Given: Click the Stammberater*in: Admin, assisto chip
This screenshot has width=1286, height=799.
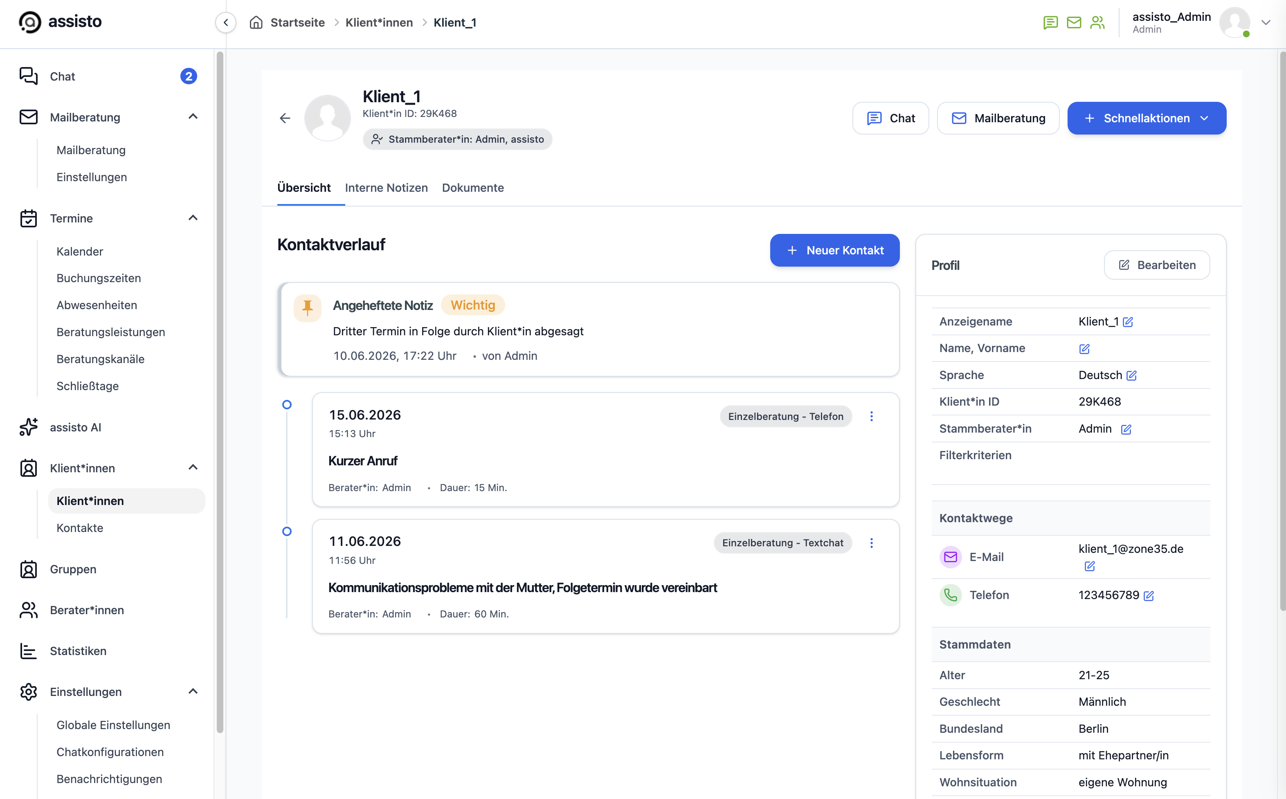Looking at the screenshot, I should tap(457, 139).
